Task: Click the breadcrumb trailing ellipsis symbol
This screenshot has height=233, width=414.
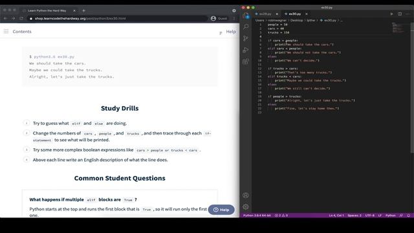Action: [x=342, y=20]
